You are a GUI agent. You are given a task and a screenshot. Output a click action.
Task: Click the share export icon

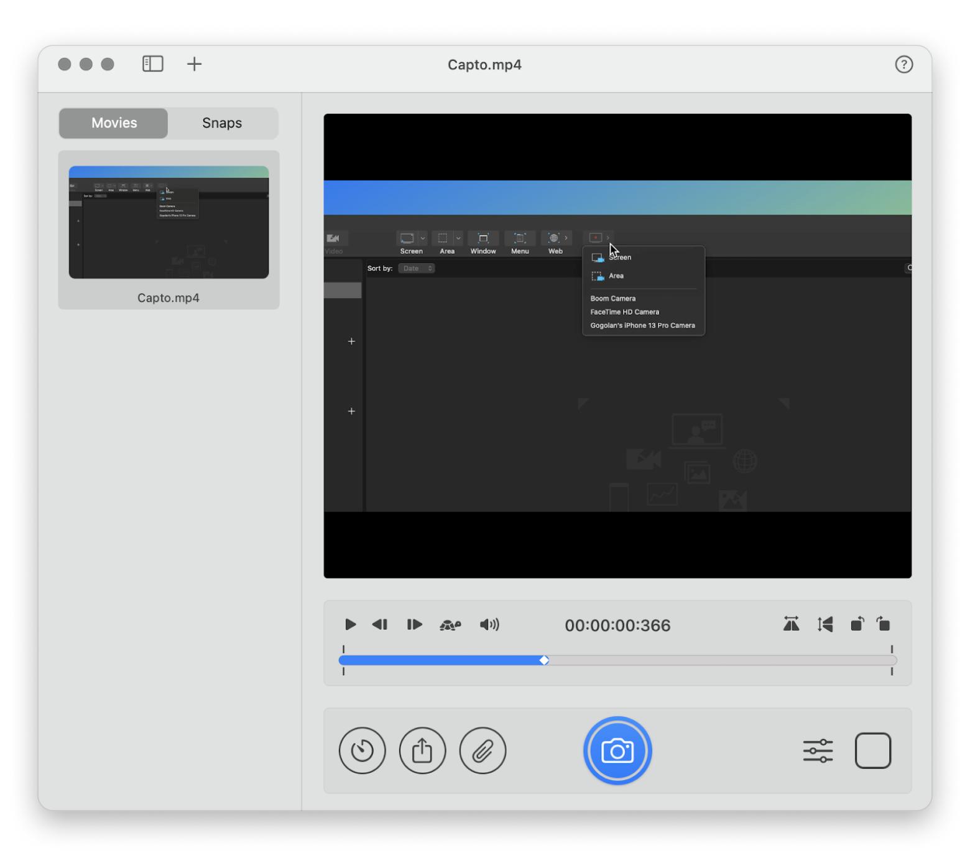(422, 750)
